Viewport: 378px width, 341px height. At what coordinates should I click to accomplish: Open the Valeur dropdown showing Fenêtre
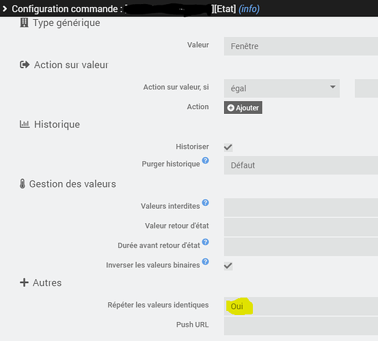(x=301, y=46)
